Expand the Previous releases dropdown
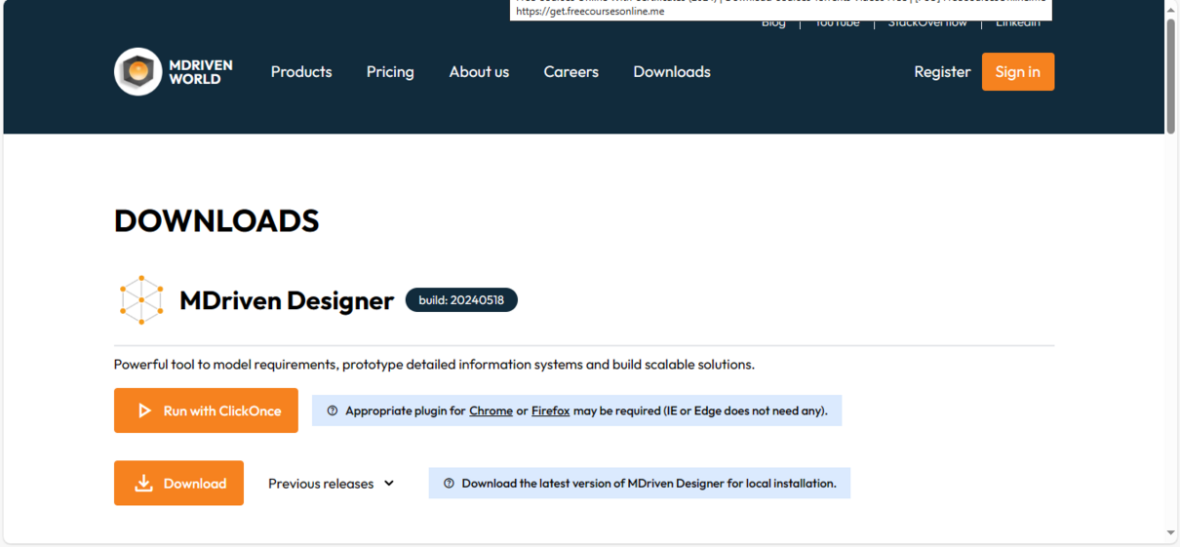 tap(332, 484)
